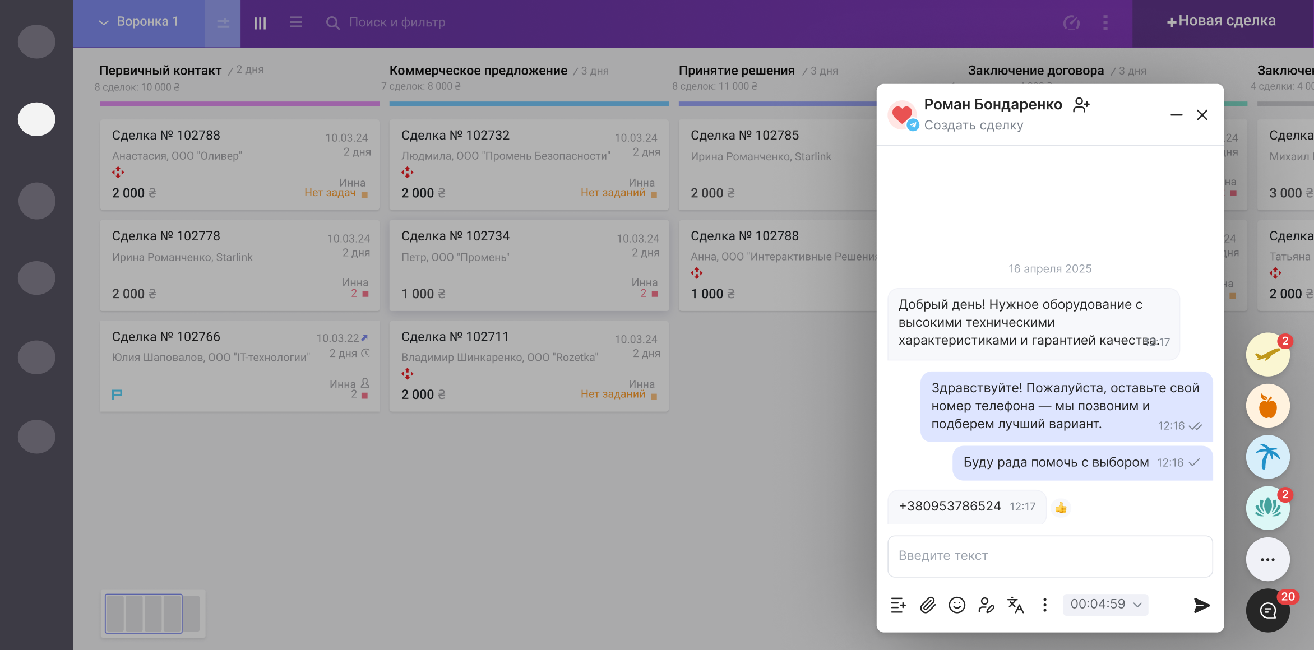1314x650 pixels.
Task: Open more options dots in chat toolbar
Action: pos(1045,605)
